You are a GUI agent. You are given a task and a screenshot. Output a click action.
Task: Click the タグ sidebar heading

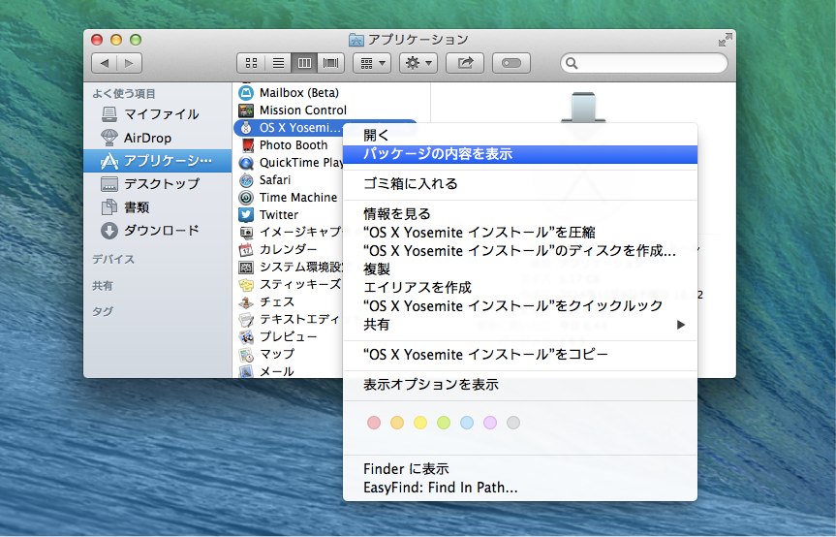[x=103, y=311]
